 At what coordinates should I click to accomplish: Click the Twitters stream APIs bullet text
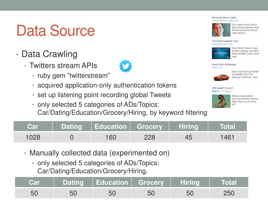63,66
